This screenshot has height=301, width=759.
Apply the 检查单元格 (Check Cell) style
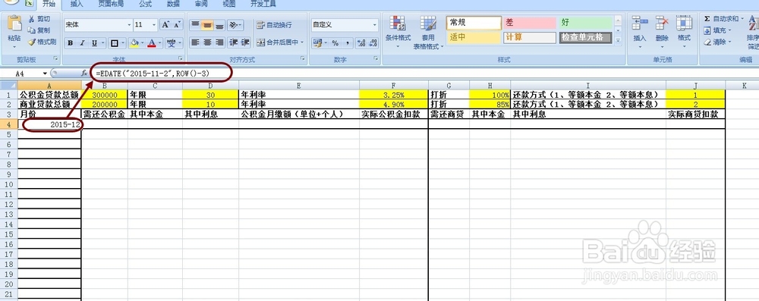[x=586, y=37]
